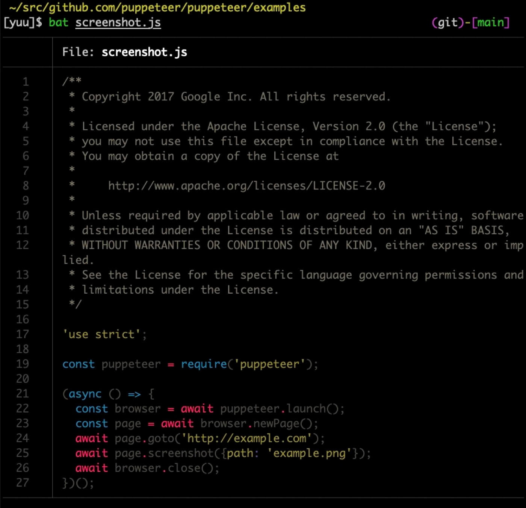
Task: Click the 'use strict' string on line 17
Action: pos(101,334)
